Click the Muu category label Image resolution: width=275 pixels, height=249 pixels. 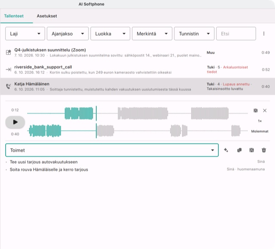(x=211, y=52)
